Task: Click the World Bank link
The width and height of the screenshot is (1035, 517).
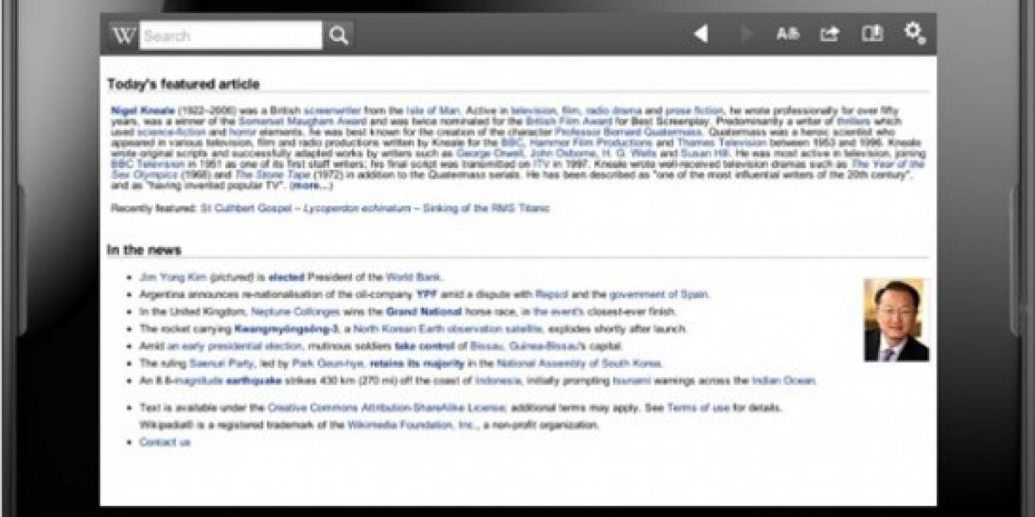Action: pyautogui.click(x=413, y=277)
